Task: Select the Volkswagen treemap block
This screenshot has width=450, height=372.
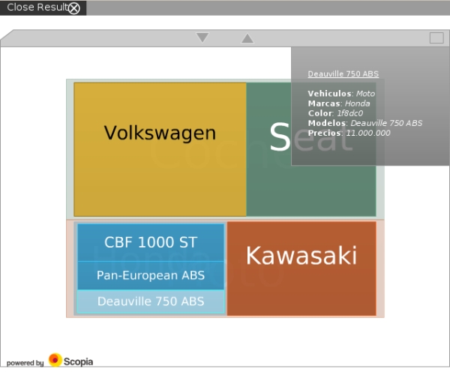Action: (x=160, y=149)
